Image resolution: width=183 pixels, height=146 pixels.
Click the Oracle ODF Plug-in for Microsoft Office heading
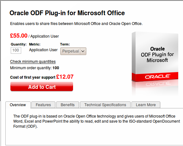pyautogui.click(x=67, y=13)
